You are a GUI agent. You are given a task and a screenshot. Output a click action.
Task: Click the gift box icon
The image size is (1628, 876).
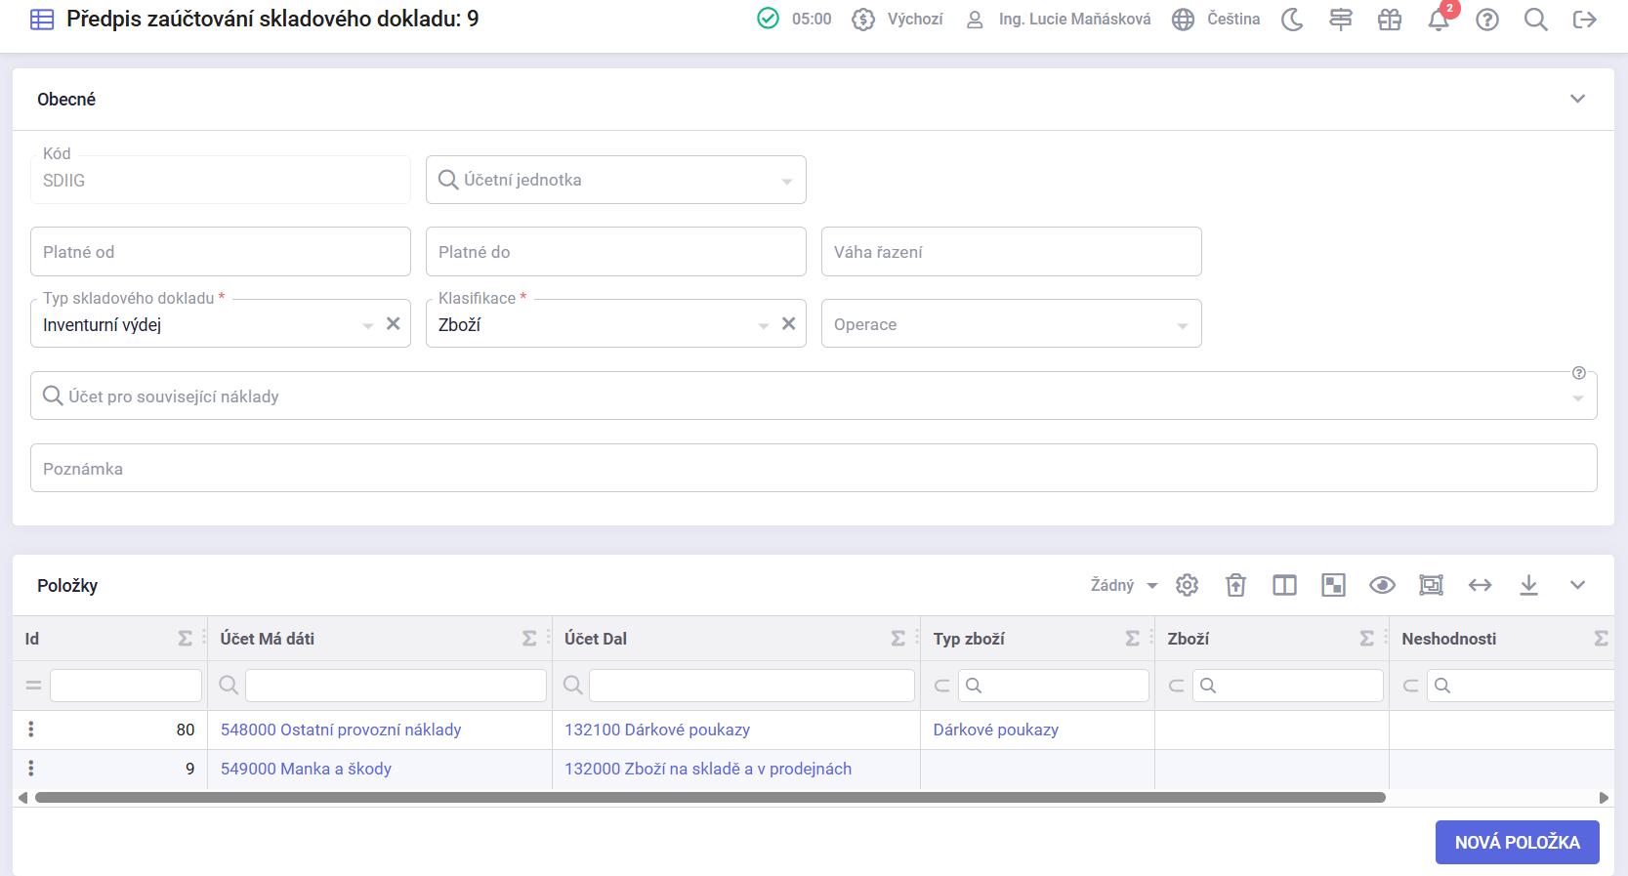tap(1389, 20)
